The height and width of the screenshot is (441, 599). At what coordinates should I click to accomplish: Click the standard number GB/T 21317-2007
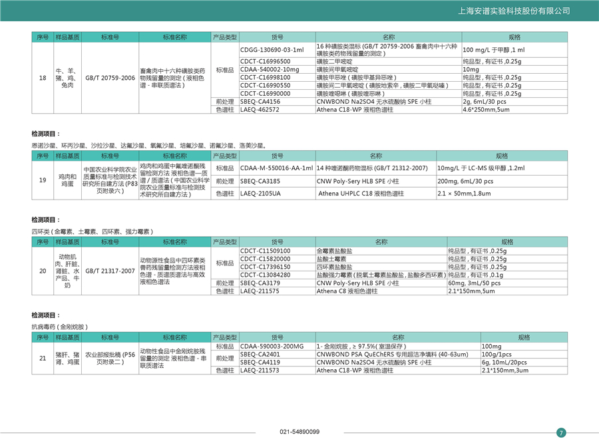(x=110, y=271)
